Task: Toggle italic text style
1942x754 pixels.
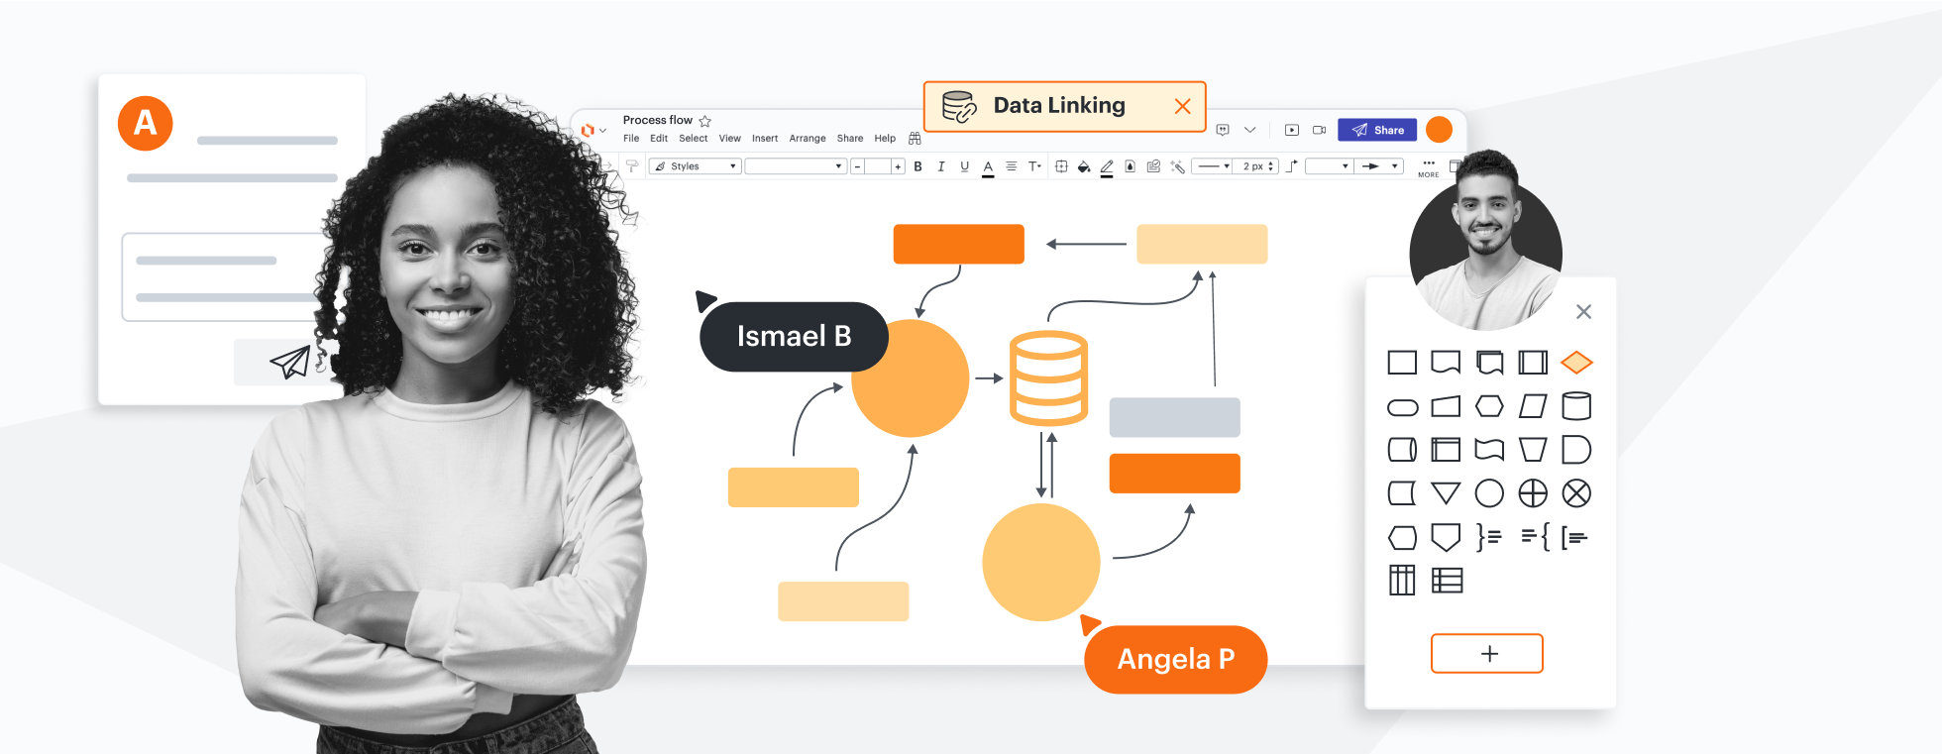Action: click(x=940, y=166)
